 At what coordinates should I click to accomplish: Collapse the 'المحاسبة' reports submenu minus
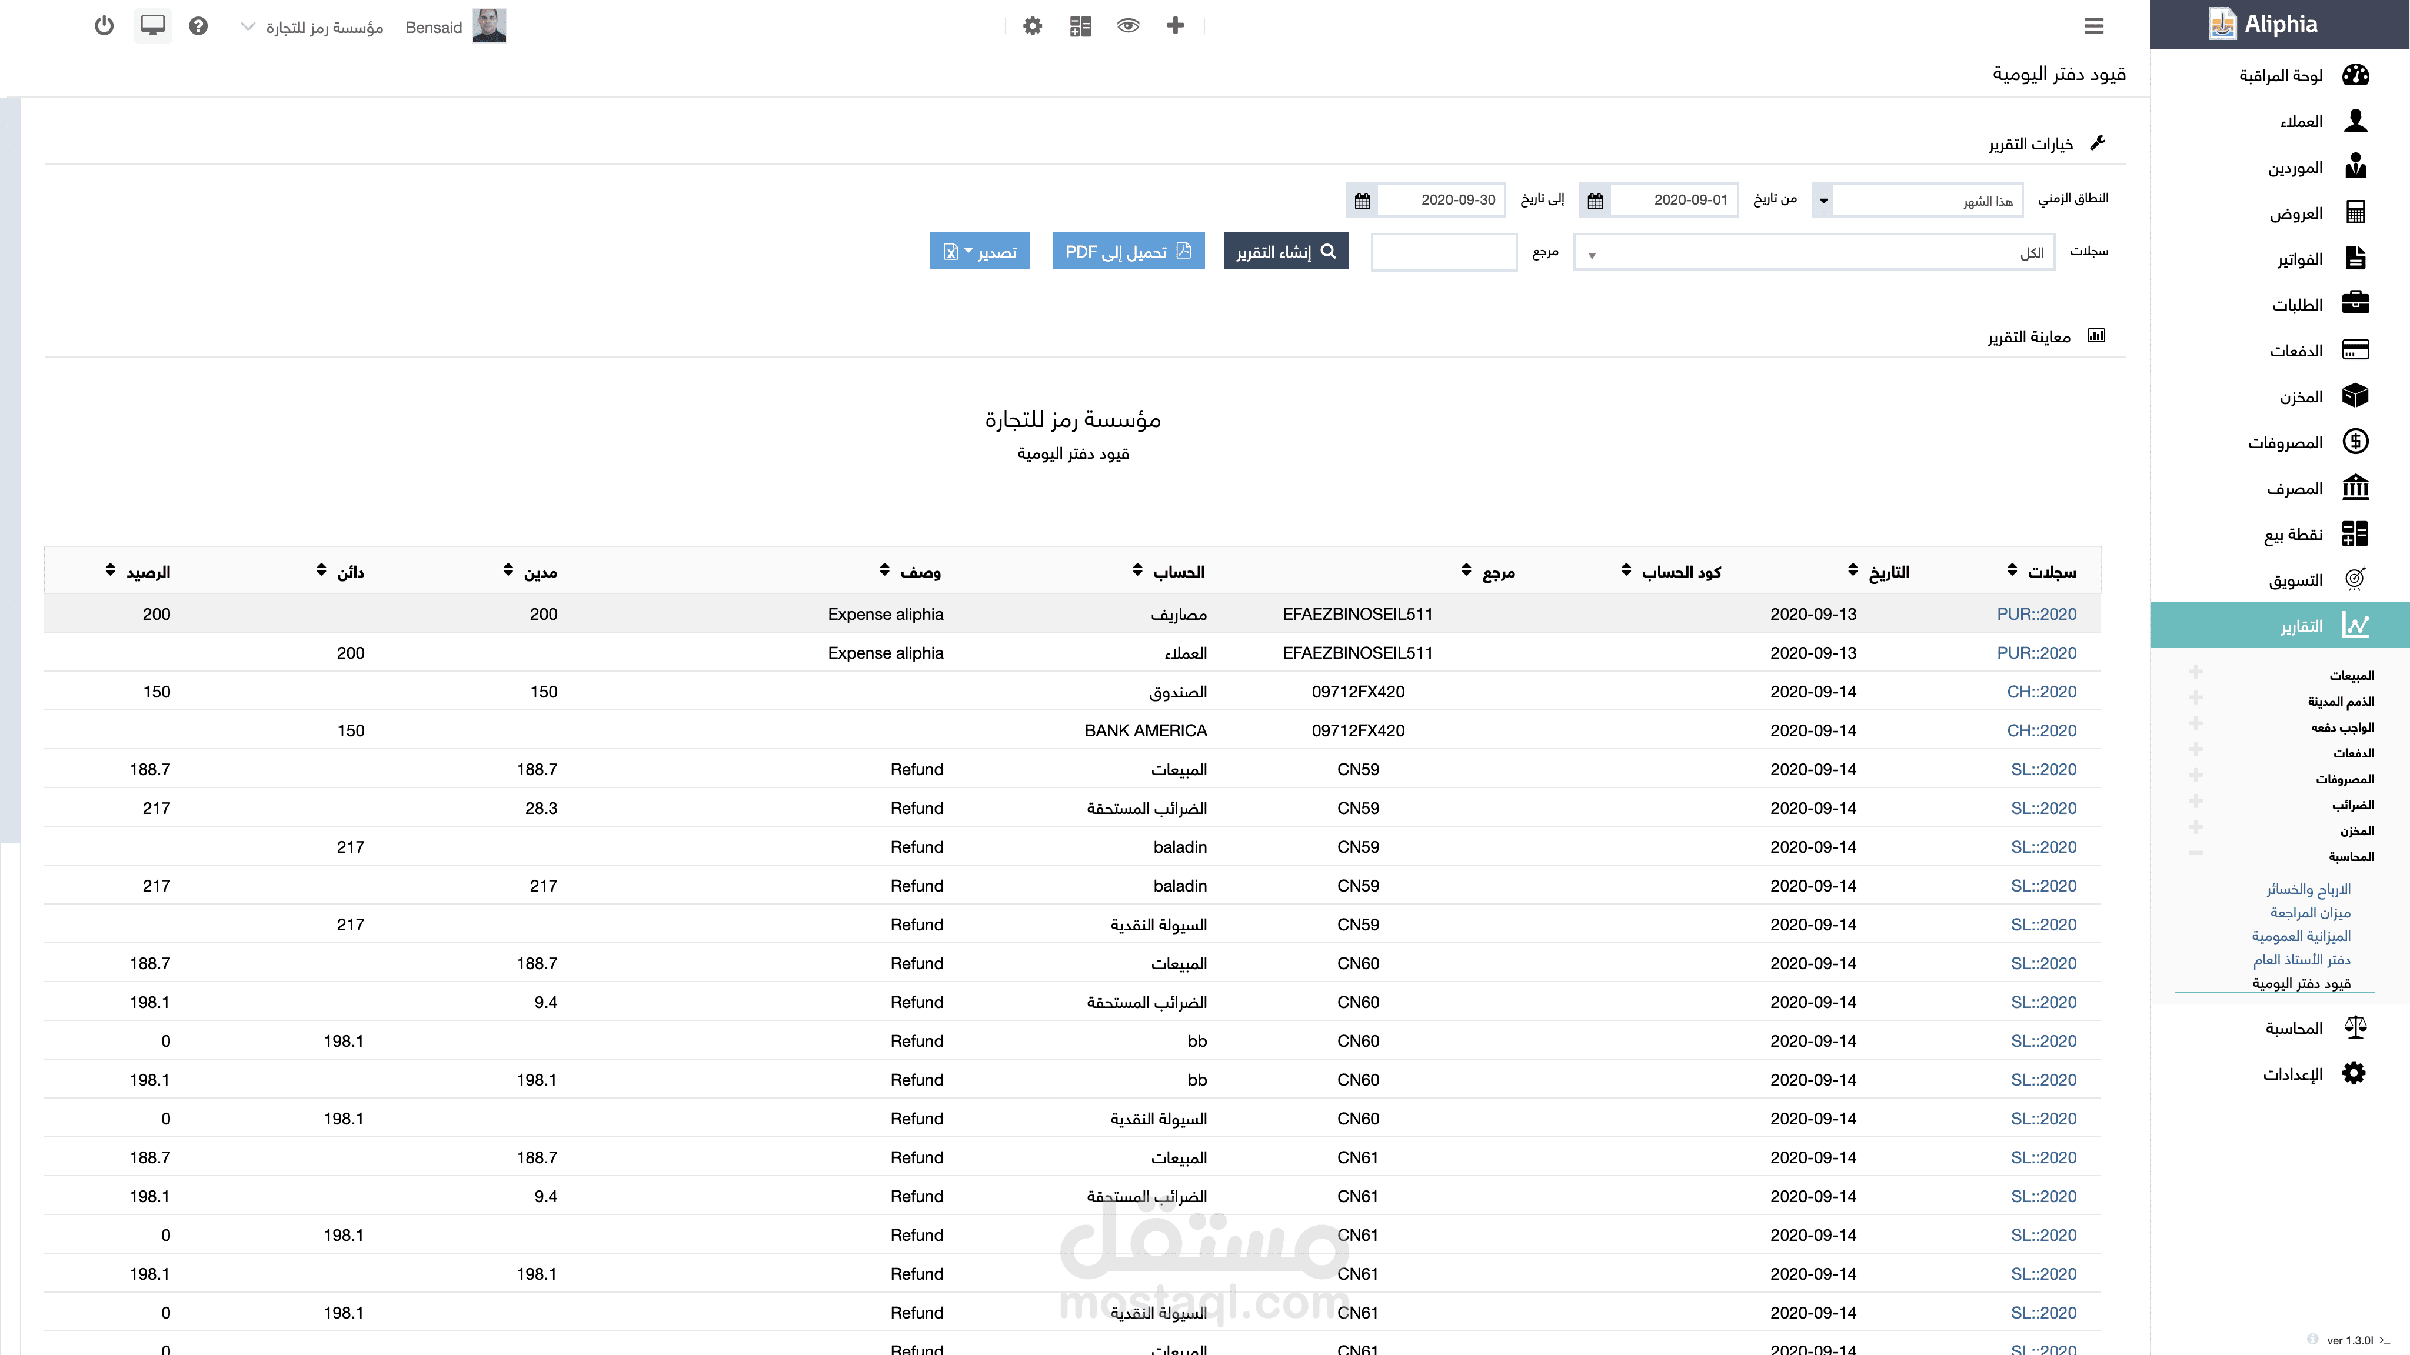coord(2195,853)
